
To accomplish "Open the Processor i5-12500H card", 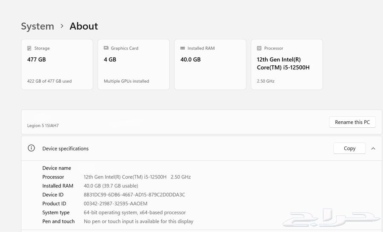I will (x=287, y=64).
